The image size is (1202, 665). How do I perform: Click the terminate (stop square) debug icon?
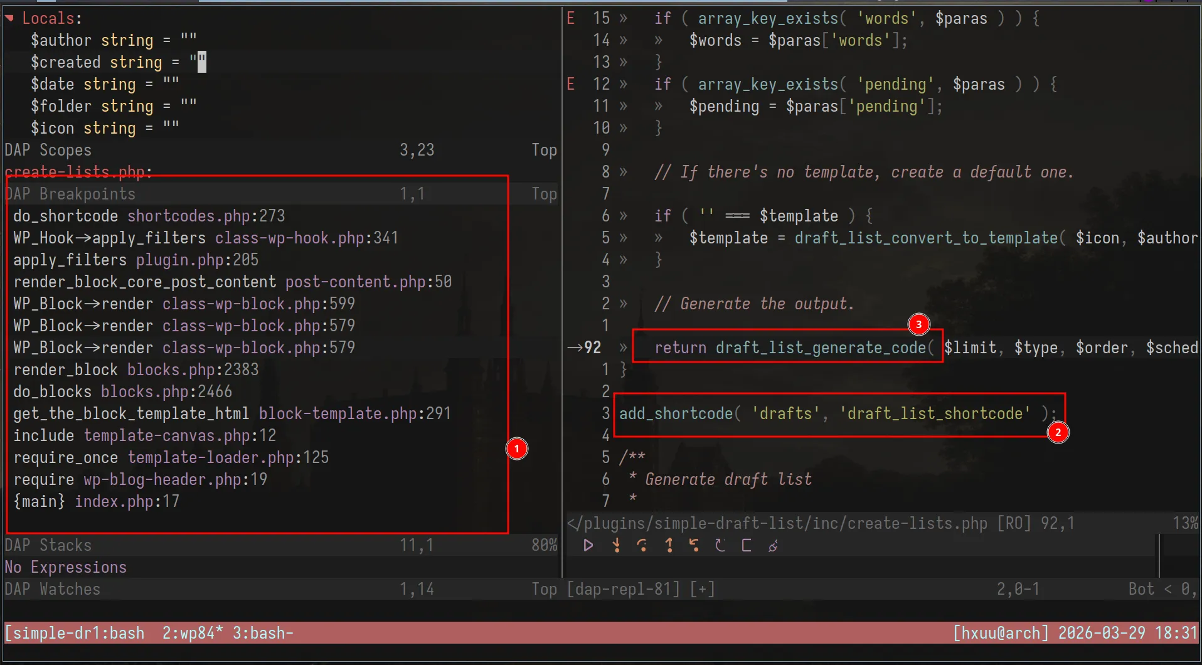tap(747, 545)
